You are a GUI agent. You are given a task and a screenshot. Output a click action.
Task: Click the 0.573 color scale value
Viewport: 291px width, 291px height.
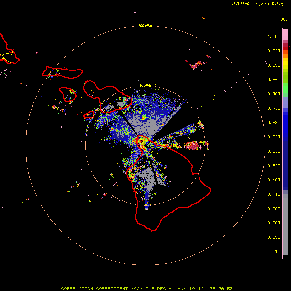coord(274,151)
